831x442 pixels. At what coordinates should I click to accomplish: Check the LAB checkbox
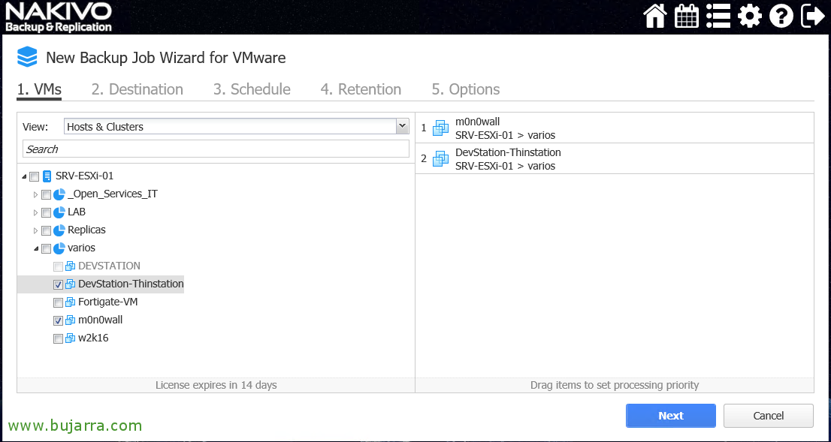(46, 213)
